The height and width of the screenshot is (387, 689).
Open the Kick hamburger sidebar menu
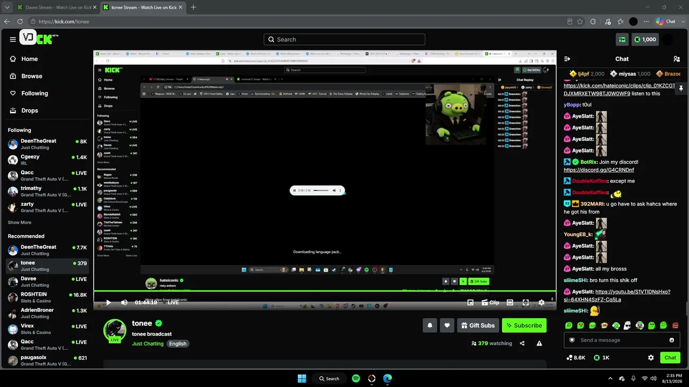pyautogui.click(x=13, y=39)
